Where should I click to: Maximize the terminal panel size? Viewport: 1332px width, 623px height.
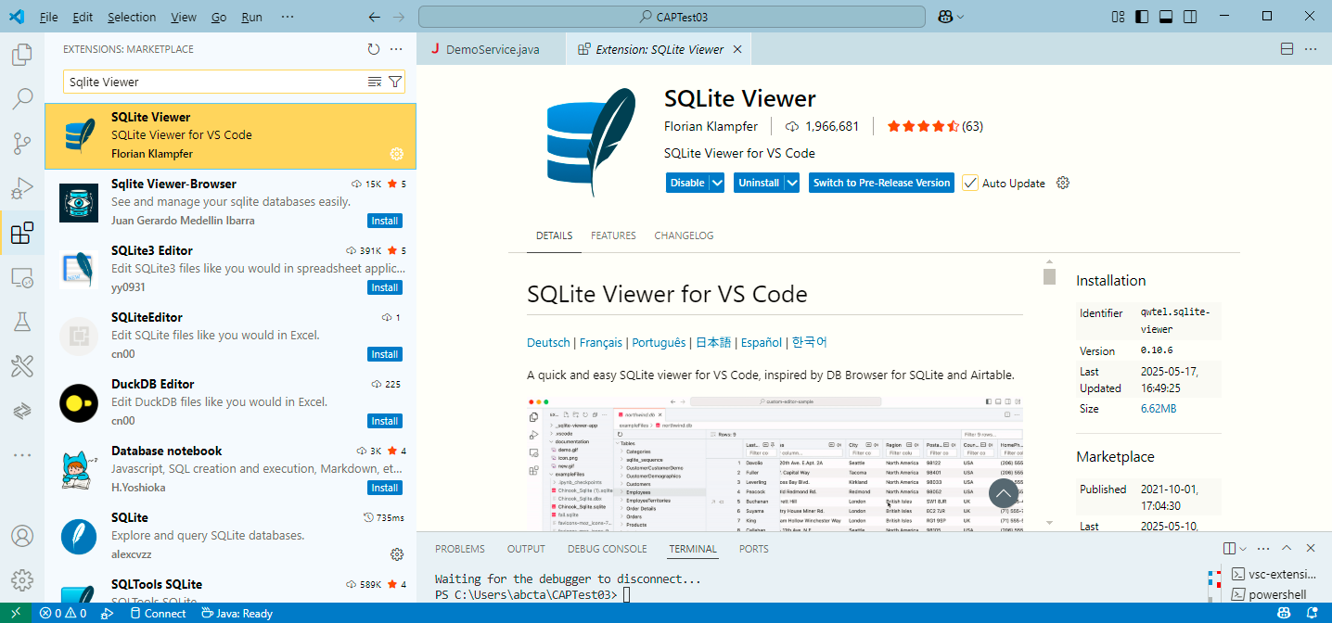click(1287, 549)
